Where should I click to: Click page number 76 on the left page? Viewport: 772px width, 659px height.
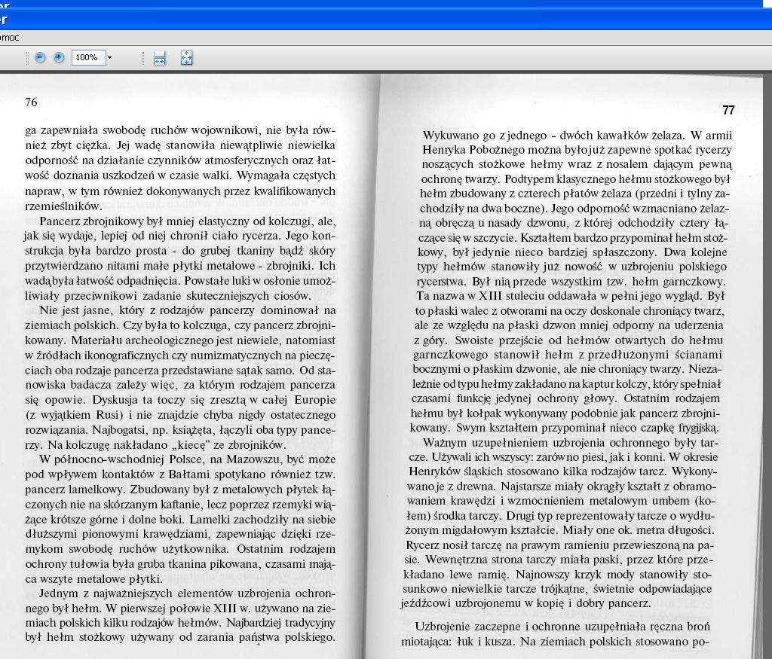pos(31,102)
